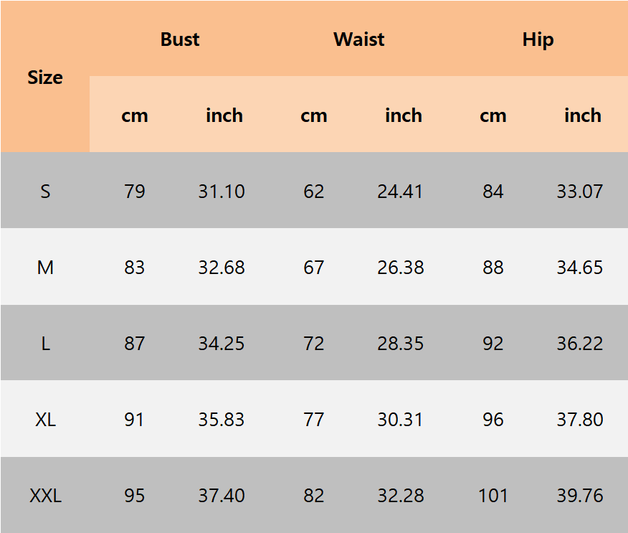Click the size L row label
The image size is (628, 533).
click(x=45, y=344)
